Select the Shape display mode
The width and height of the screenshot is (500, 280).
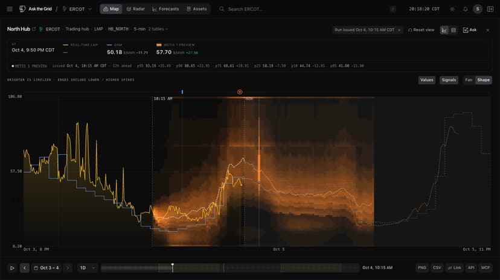(x=484, y=80)
